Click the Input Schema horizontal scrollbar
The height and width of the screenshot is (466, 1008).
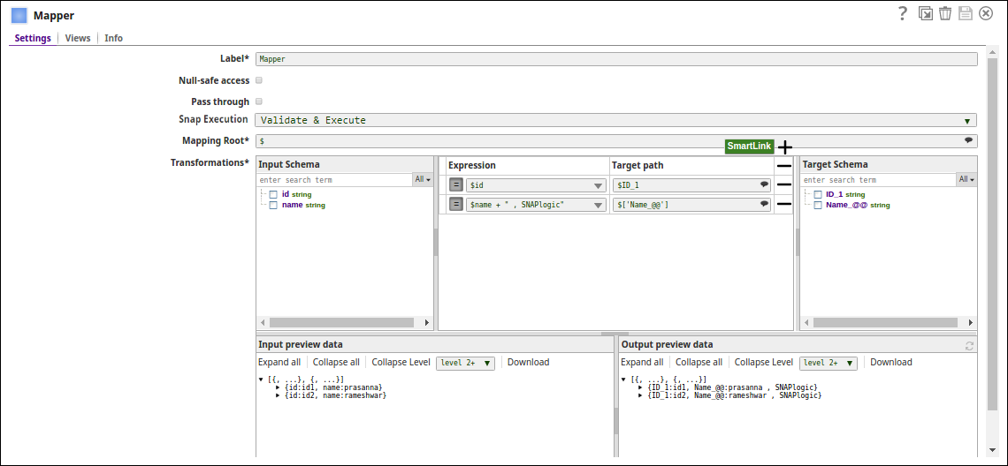[340, 322]
